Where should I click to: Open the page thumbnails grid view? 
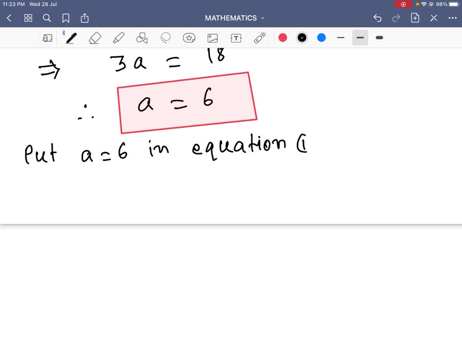pyautogui.click(x=28, y=18)
